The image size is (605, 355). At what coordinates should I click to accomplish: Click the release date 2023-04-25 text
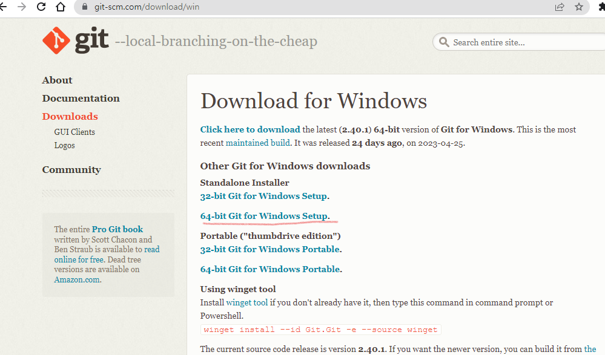[x=441, y=143]
